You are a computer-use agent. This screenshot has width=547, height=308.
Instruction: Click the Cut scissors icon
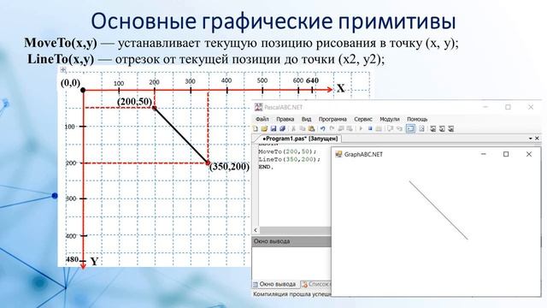coord(293,129)
